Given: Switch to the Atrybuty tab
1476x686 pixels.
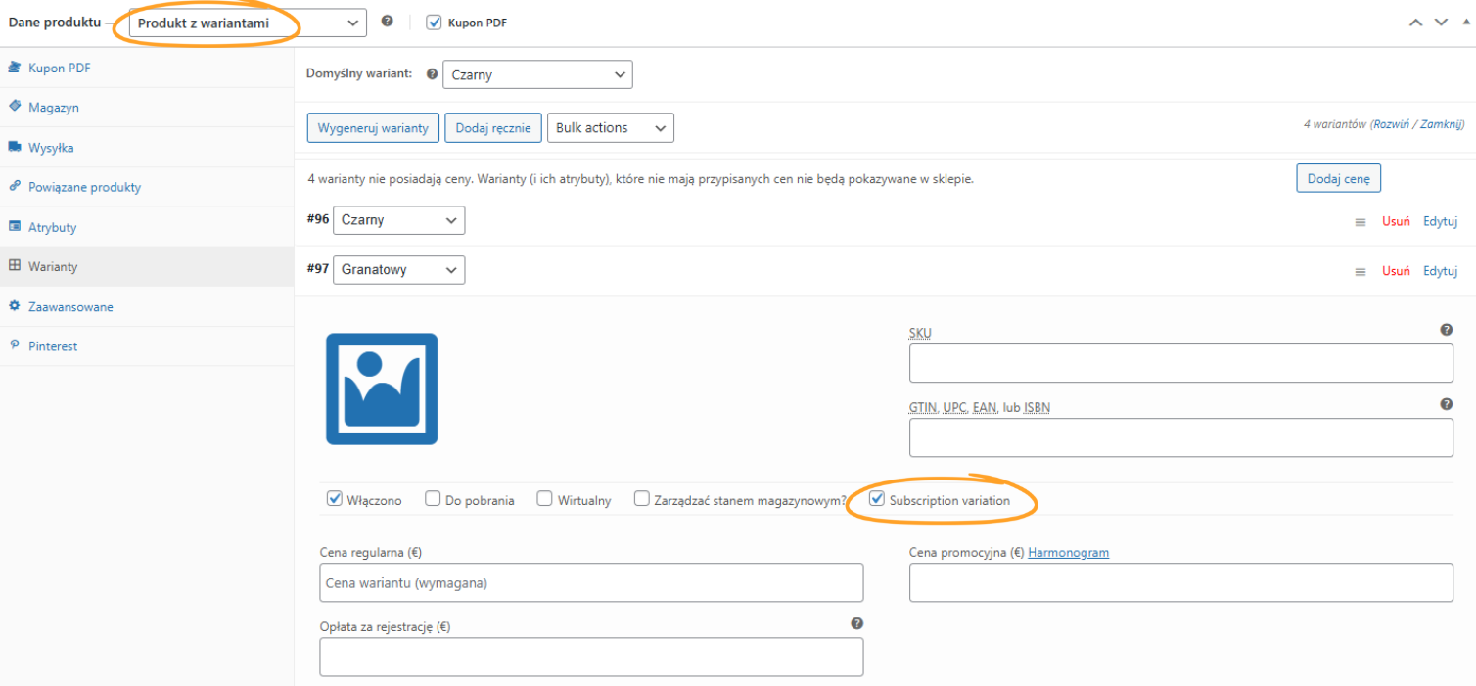Looking at the screenshot, I should click(x=55, y=226).
